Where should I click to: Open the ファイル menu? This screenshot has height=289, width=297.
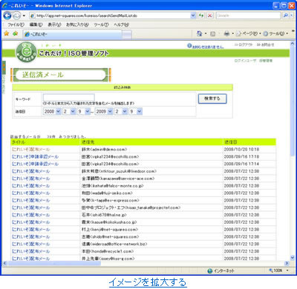tap(16, 24)
